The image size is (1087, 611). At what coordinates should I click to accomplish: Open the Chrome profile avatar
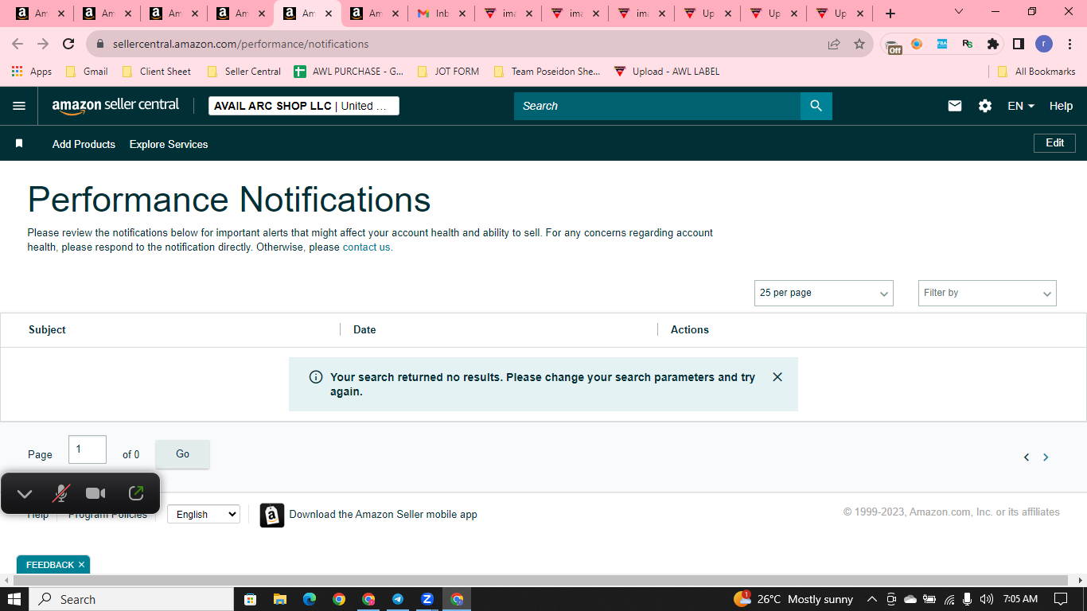[x=1044, y=44]
